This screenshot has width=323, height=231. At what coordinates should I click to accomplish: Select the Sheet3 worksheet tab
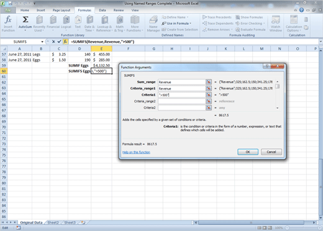70,222
